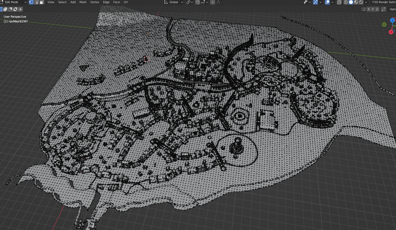
Task: Choose the Extend selection mode icon
Action: 5,9
